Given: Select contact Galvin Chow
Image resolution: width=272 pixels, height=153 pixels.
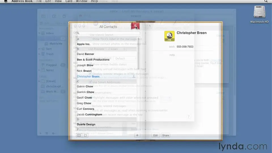Looking at the screenshot, I should 85,86.
